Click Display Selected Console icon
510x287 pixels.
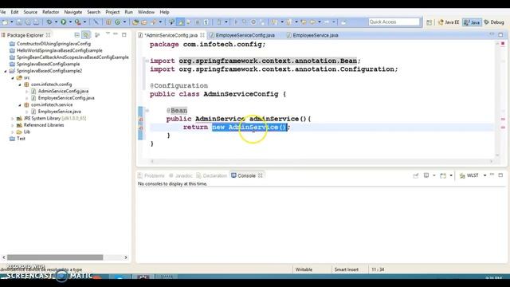coord(426,175)
